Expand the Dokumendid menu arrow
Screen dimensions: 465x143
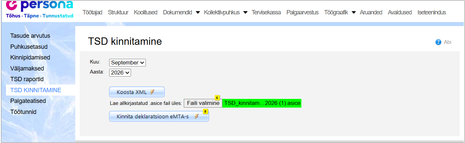[198, 12]
